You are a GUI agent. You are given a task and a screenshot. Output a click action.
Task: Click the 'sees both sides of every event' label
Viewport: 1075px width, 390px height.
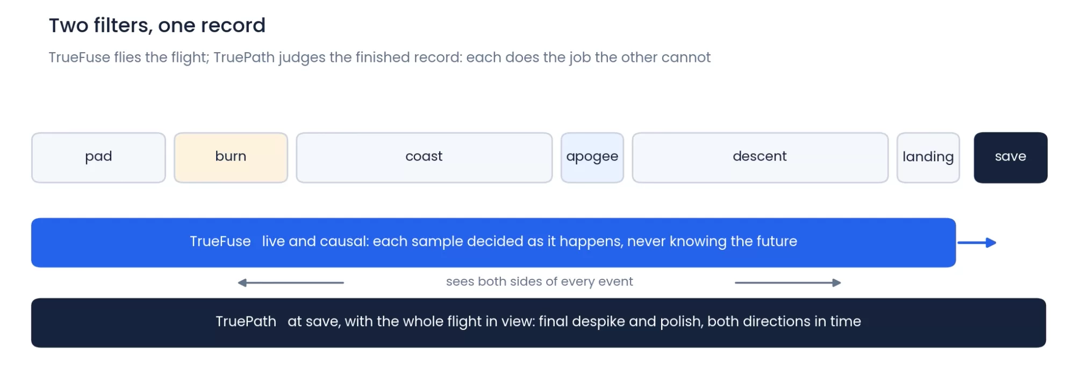(540, 281)
